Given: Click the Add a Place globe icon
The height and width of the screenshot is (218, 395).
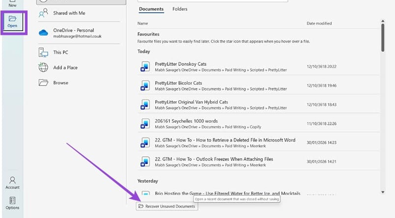Looking at the screenshot, I should click(x=43, y=67).
